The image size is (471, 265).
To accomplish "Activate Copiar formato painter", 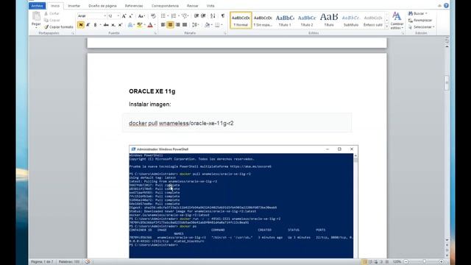I will coord(59,26).
